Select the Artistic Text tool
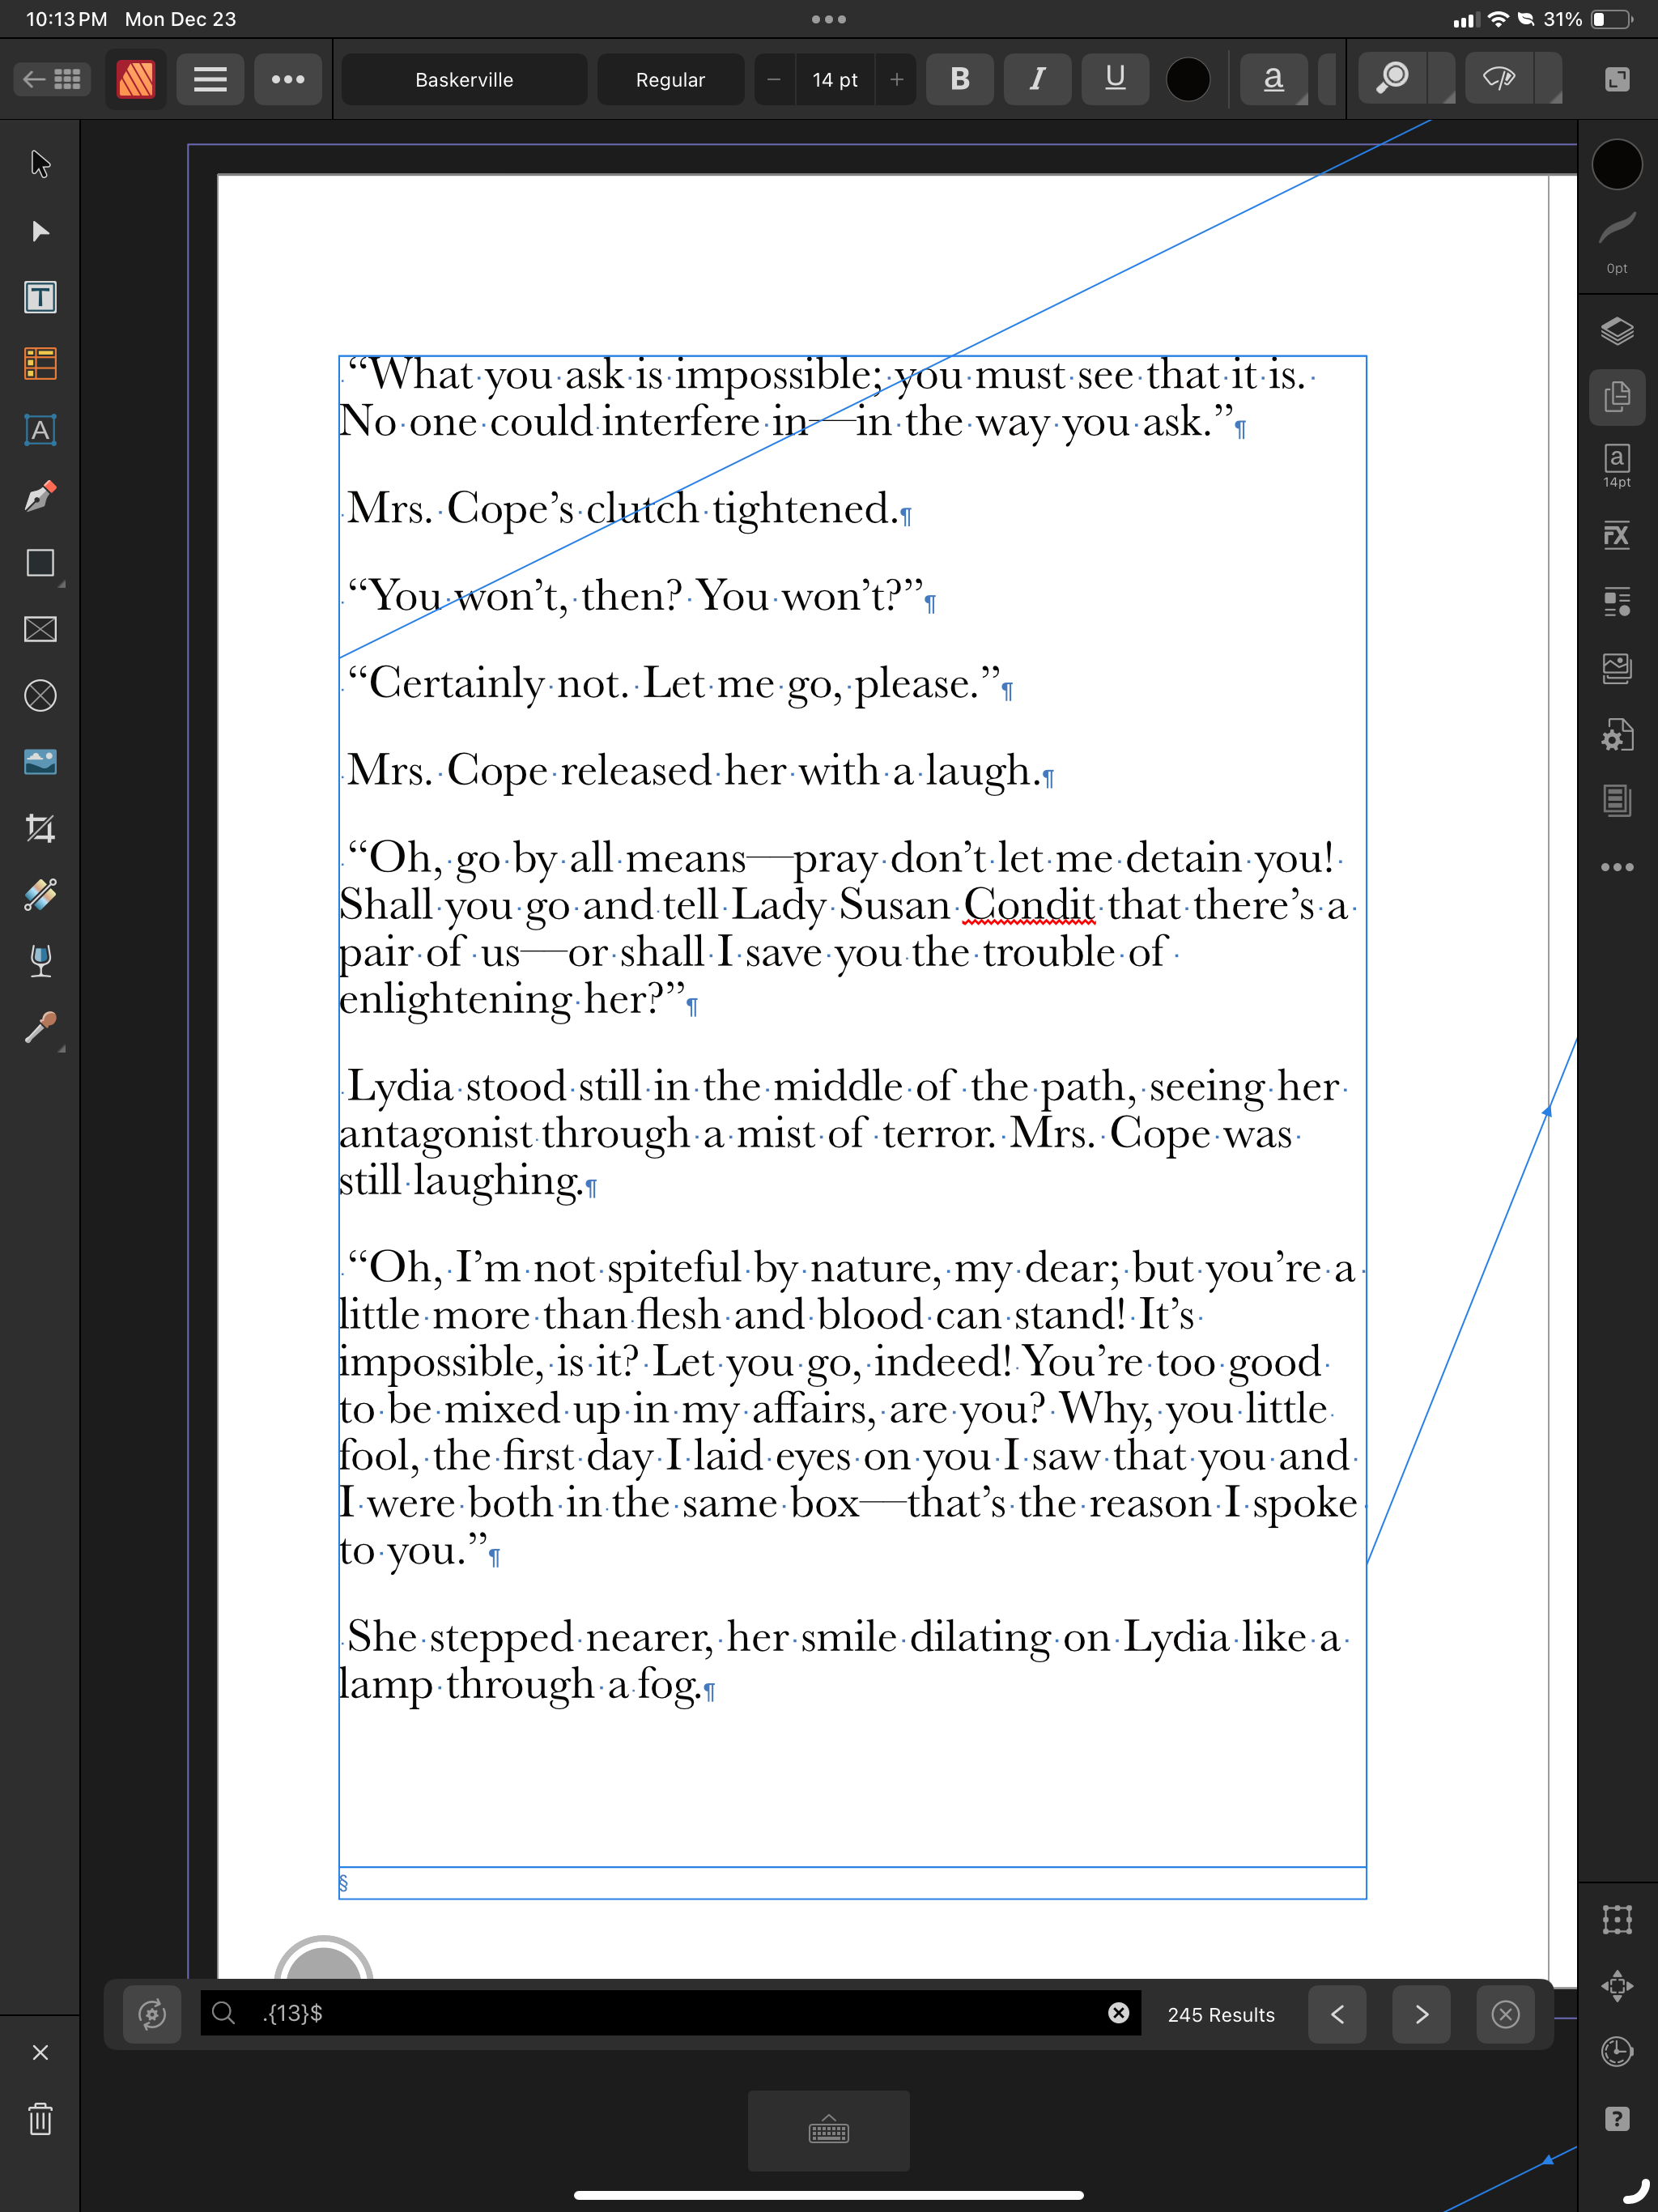The width and height of the screenshot is (1658, 2212). 40,430
